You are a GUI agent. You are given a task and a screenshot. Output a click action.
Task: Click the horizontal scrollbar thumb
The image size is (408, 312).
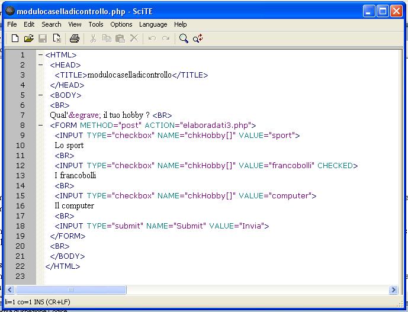(71, 290)
